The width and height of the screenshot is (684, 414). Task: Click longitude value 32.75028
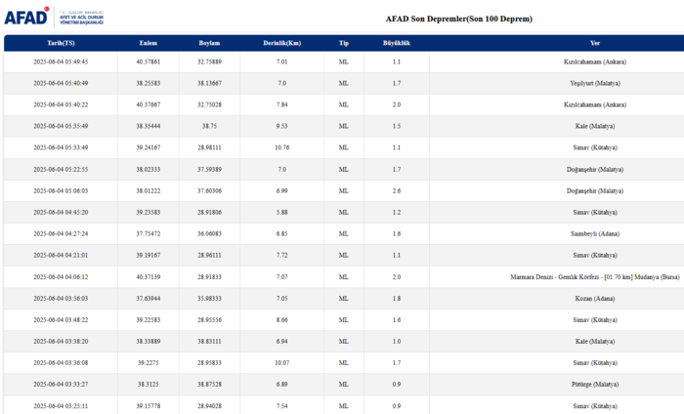(209, 104)
